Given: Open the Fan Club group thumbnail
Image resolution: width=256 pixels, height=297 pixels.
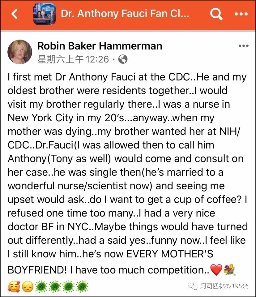Looking at the screenshot, I should tap(45, 14).
